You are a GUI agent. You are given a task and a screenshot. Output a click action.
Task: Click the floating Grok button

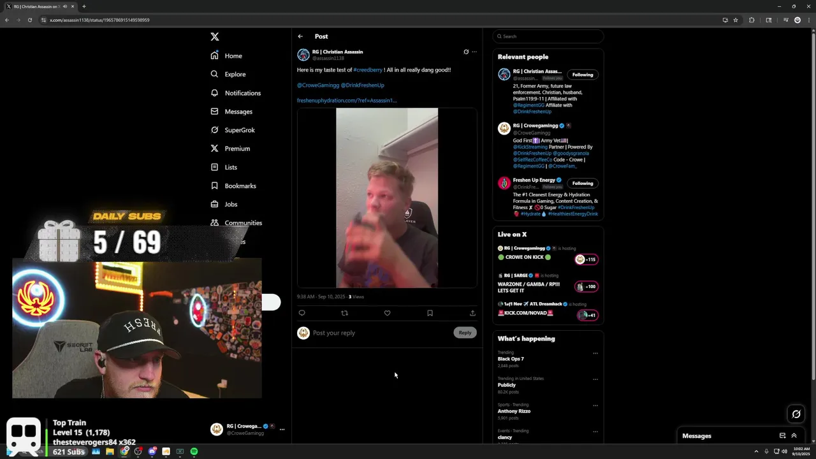pyautogui.click(x=796, y=414)
